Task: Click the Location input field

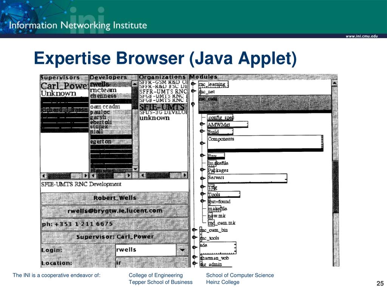Action: (152, 262)
